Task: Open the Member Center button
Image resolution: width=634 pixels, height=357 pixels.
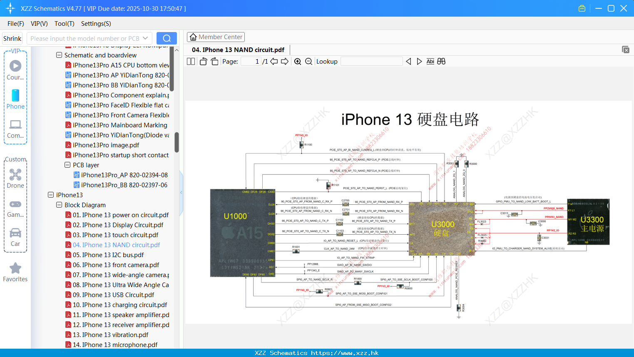Action: [216, 37]
